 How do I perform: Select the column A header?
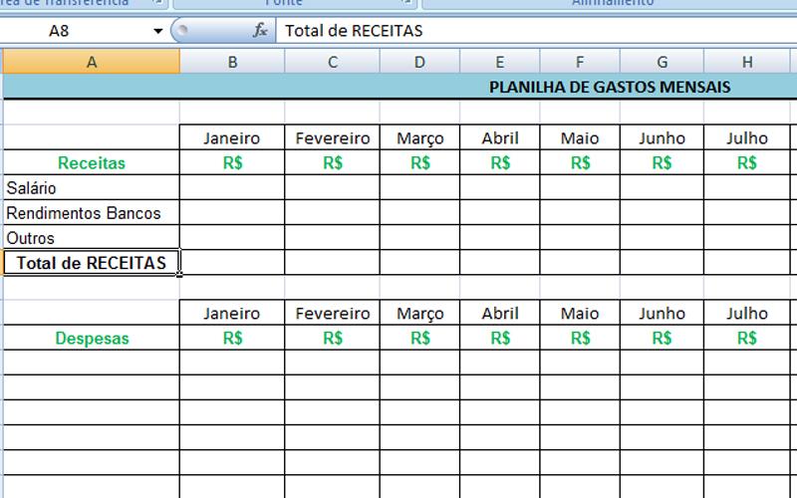point(92,62)
